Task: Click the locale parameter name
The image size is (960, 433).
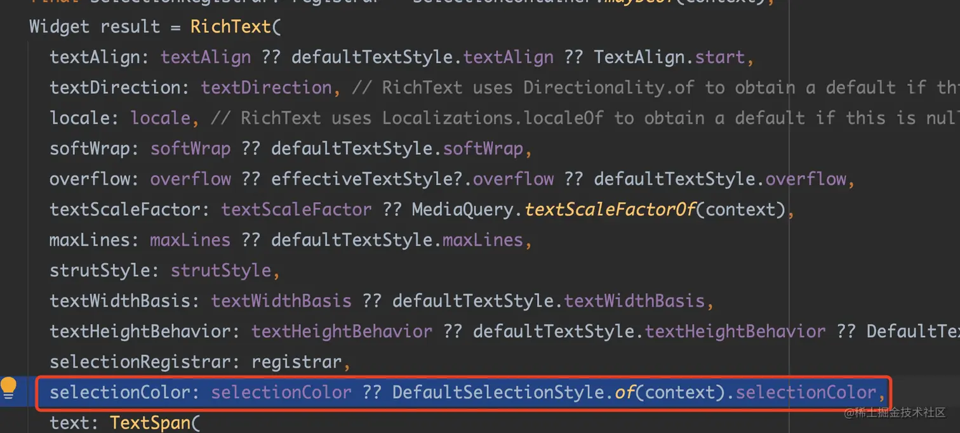Action: click(79, 118)
